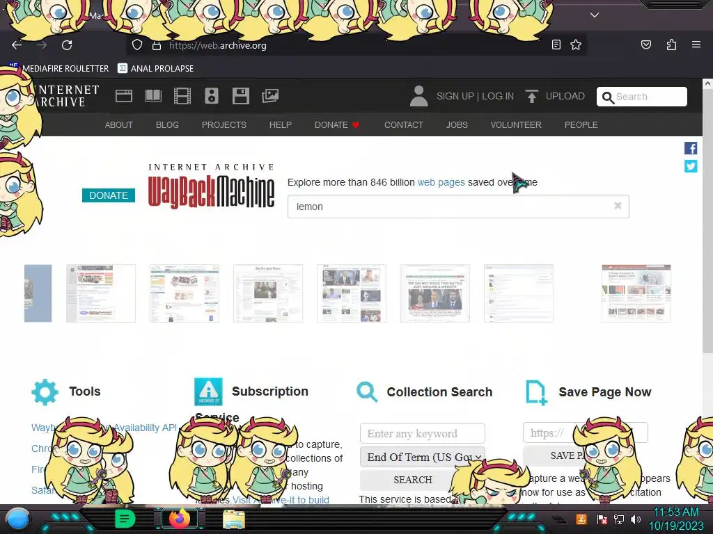This screenshot has width=713, height=534.
Task: Open the Video film icon
Action: (182, 96)
